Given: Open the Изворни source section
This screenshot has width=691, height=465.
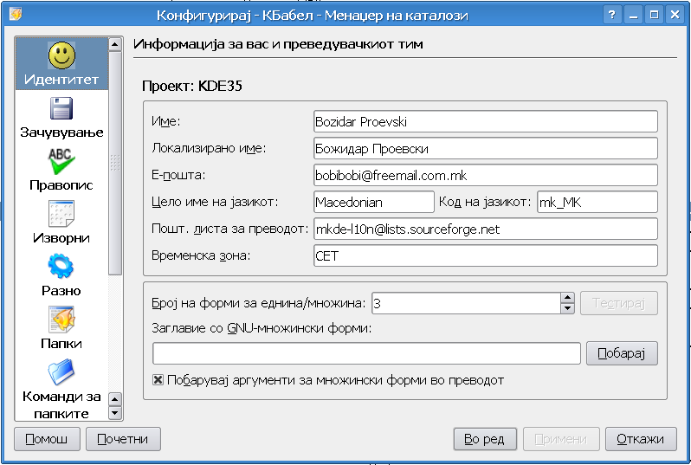Looking at the screenshot, I should pyautogui.click(x=61, y=223).
